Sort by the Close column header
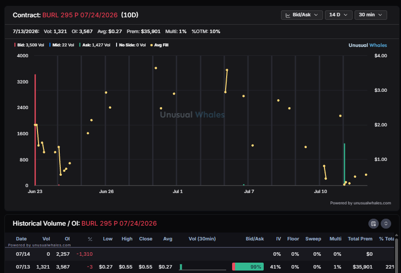The width and height of the screenshot is (401, 273). point(146,239)
